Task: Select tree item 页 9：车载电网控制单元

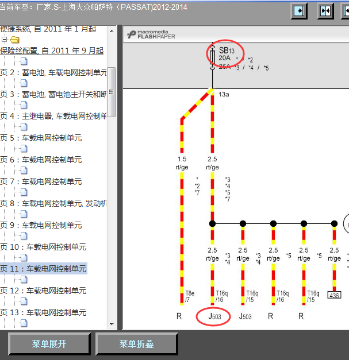Action: 41,225
